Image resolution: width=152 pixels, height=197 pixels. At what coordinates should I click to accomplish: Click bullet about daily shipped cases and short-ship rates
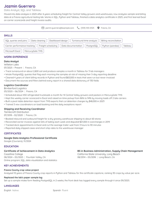(44, 128)
